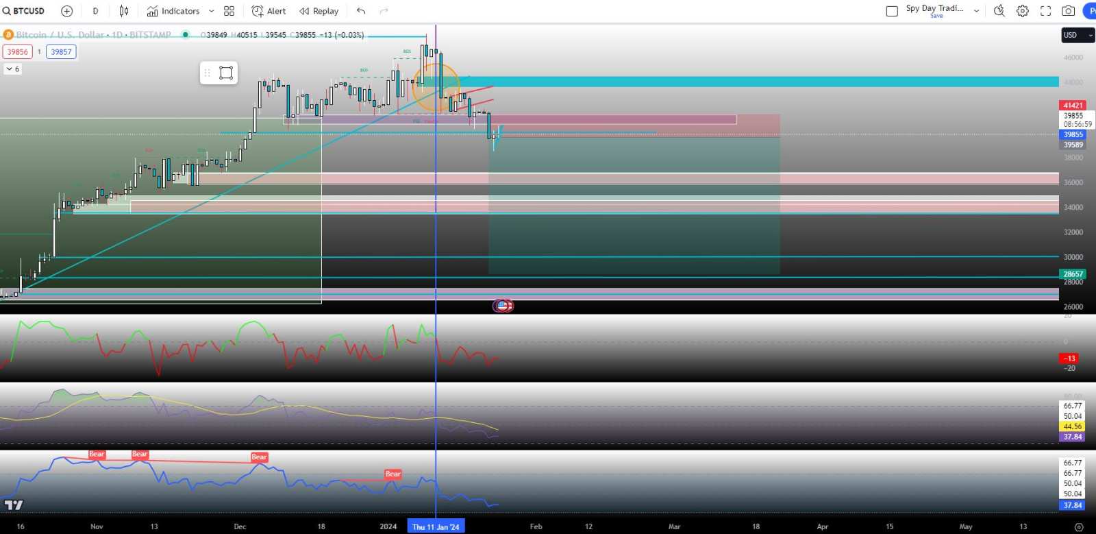The image size is (1096, 534).
Task: Click the 39857 buy price button
Action: tap(61, 51)
